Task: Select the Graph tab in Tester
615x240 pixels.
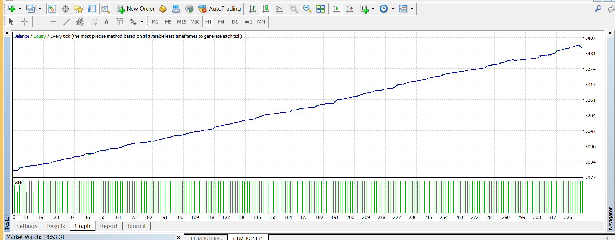Action: tap(83, 226)
